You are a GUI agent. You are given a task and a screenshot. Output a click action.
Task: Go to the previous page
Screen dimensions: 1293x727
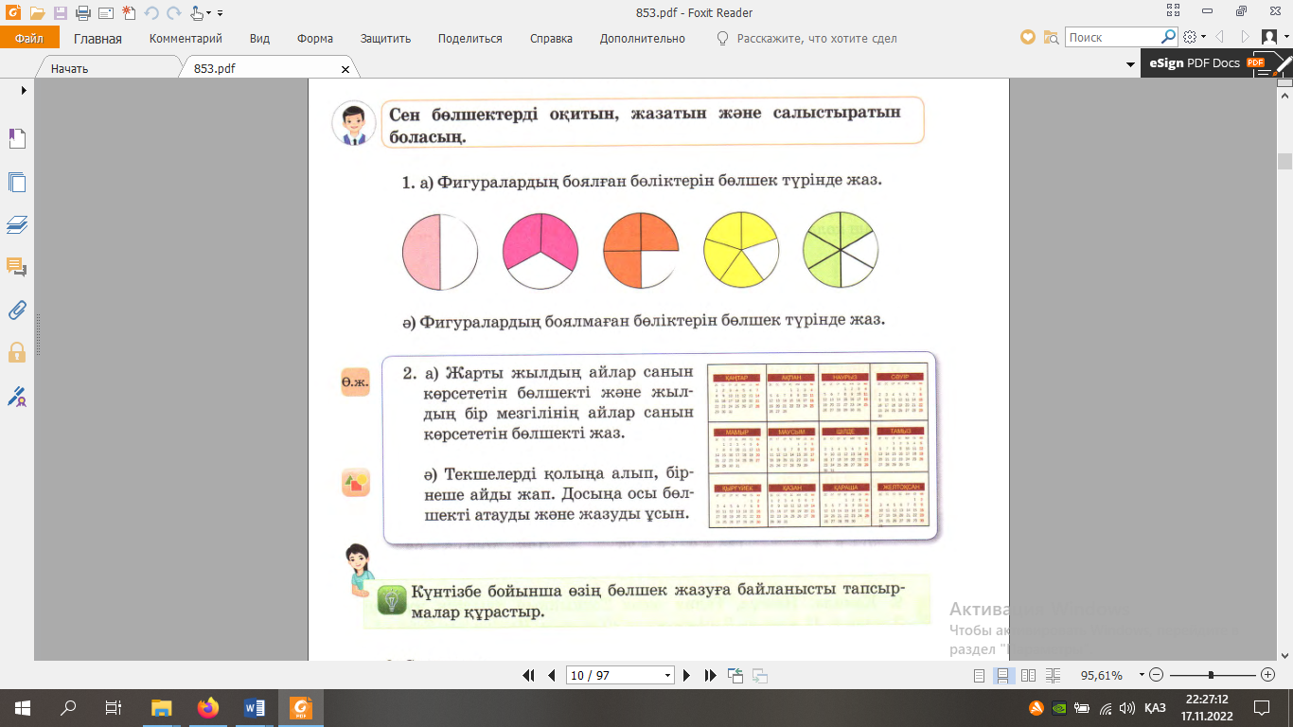pyautogui.click(x=552, y=675)
